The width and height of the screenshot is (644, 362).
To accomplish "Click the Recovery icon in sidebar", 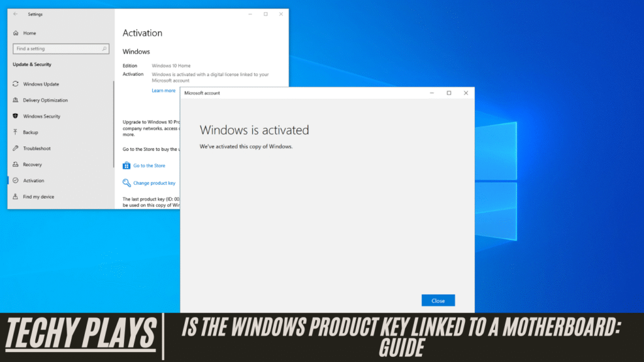I will (16, 164).
